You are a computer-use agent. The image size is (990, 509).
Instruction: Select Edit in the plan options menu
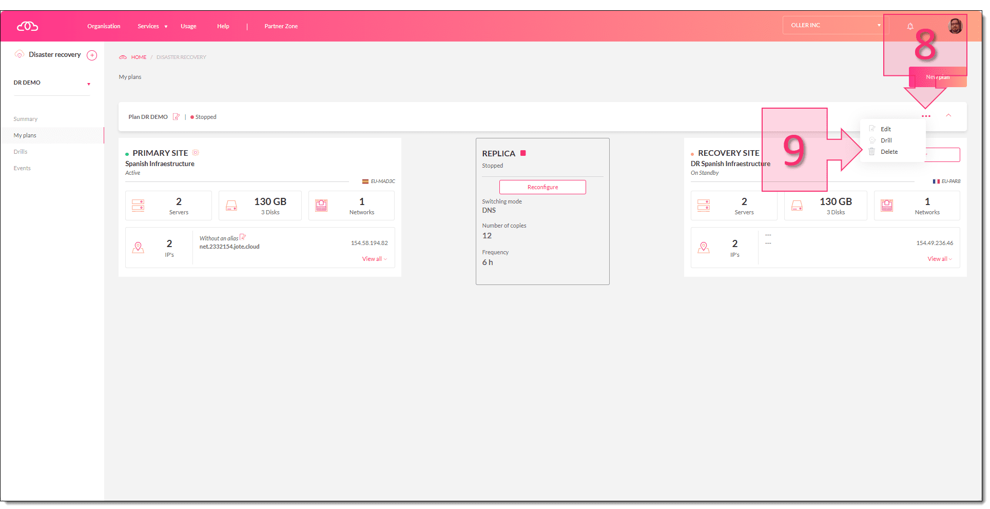tap(886, 129)
